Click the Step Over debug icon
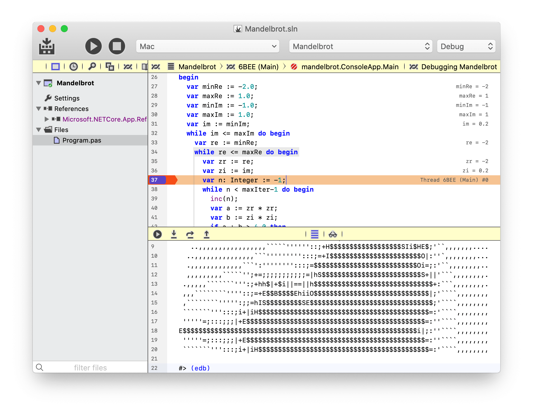Screen dimensions: 533x416 pyautogui.click(x=190, y=234)
